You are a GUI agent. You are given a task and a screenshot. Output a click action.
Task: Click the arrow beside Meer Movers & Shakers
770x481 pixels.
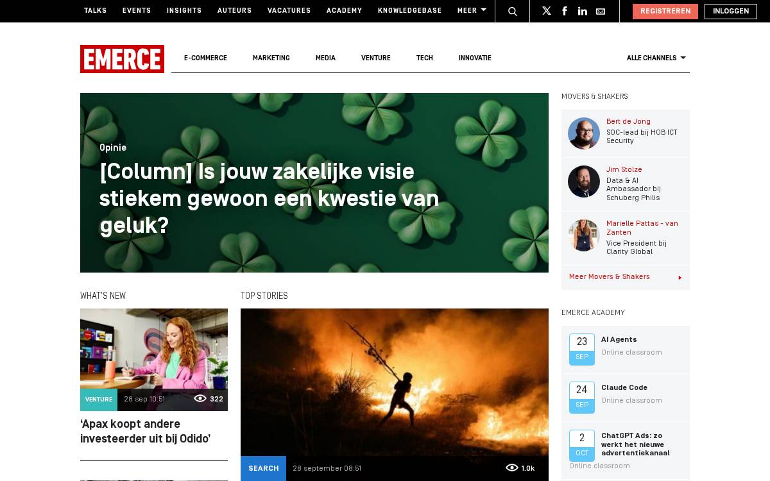[680, 278]
